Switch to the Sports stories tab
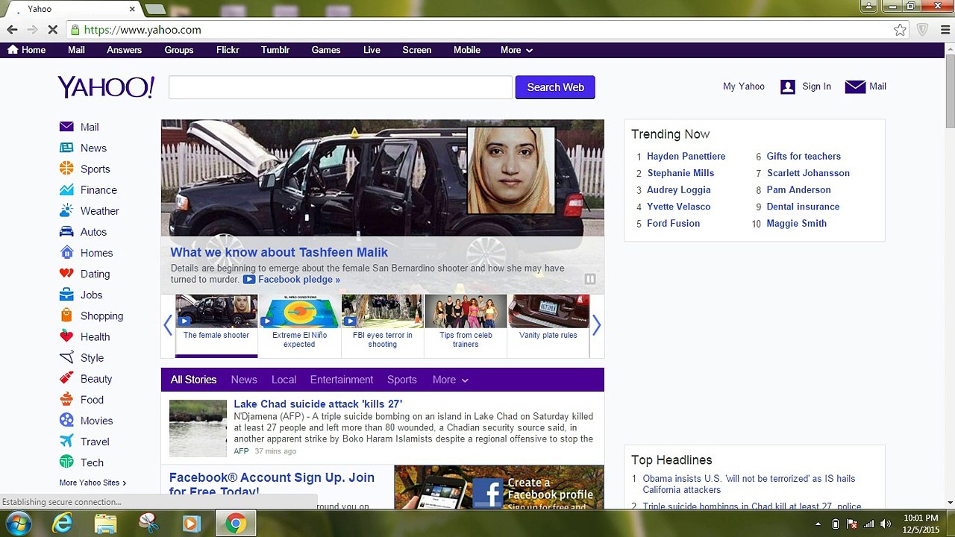 tap(401, 380)
